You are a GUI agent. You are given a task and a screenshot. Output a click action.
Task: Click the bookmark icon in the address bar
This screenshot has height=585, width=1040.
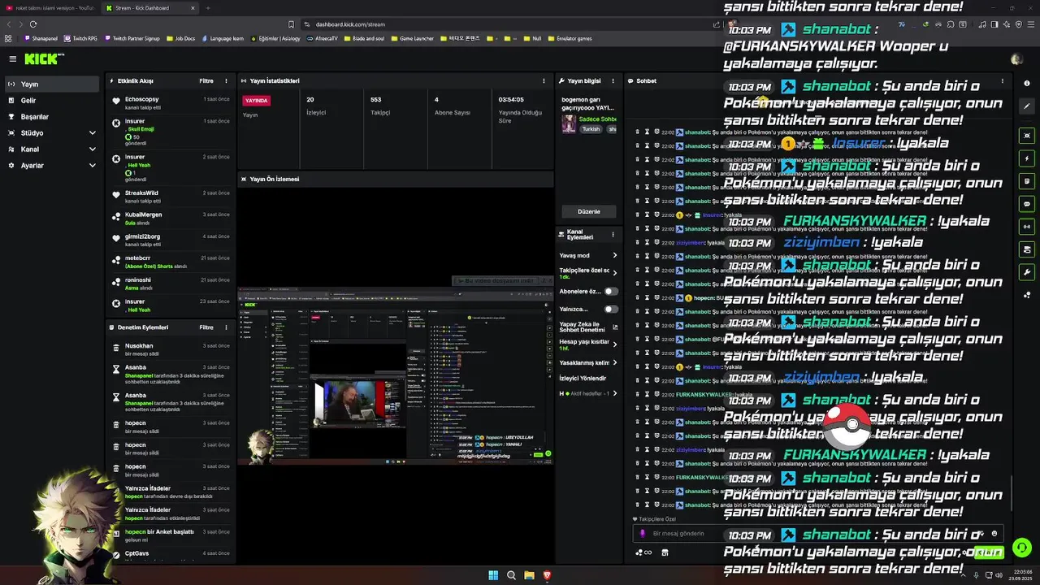(291, 24)
